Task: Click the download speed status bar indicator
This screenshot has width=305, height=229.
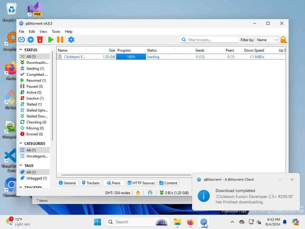Action: (x=174, y=193)
